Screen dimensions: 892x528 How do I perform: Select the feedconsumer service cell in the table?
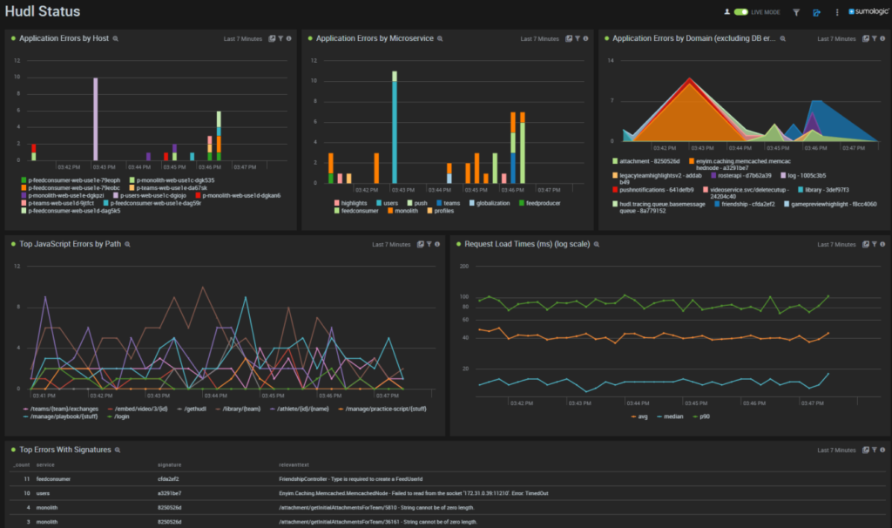(53, 479)
